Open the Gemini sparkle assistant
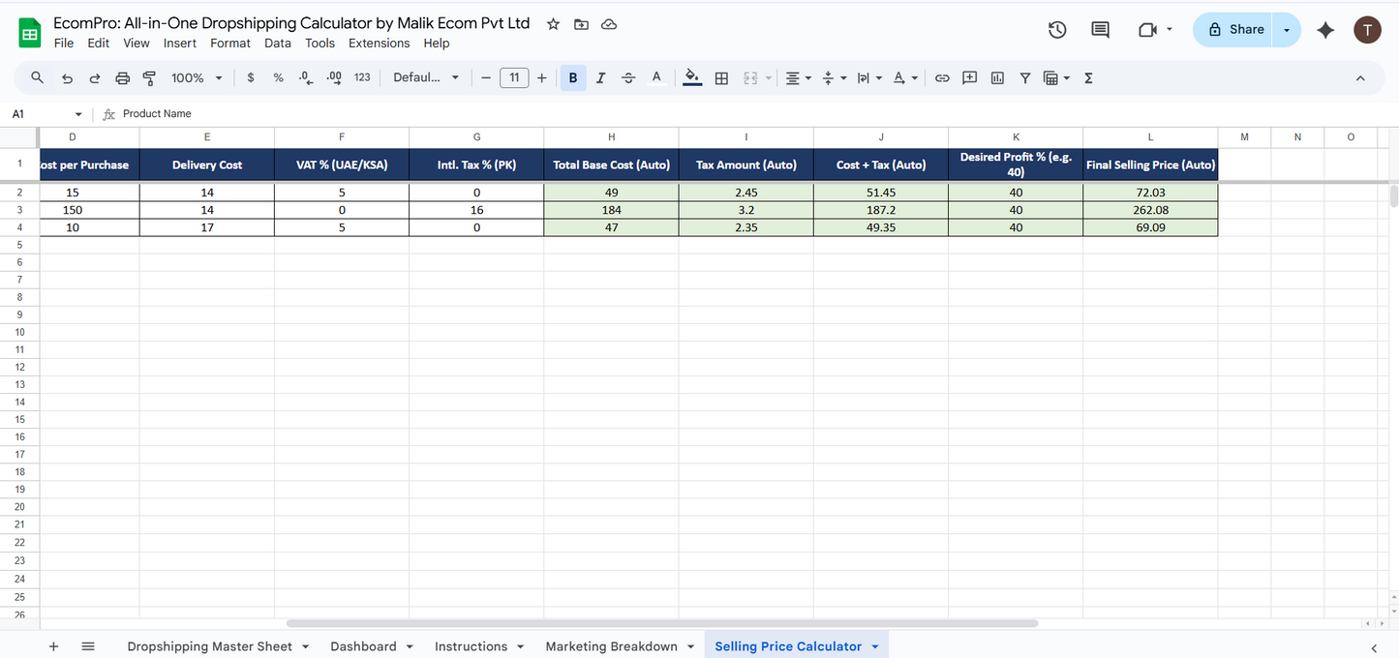The width and height of the screenshot is (1399, 658). (1326, 30)
